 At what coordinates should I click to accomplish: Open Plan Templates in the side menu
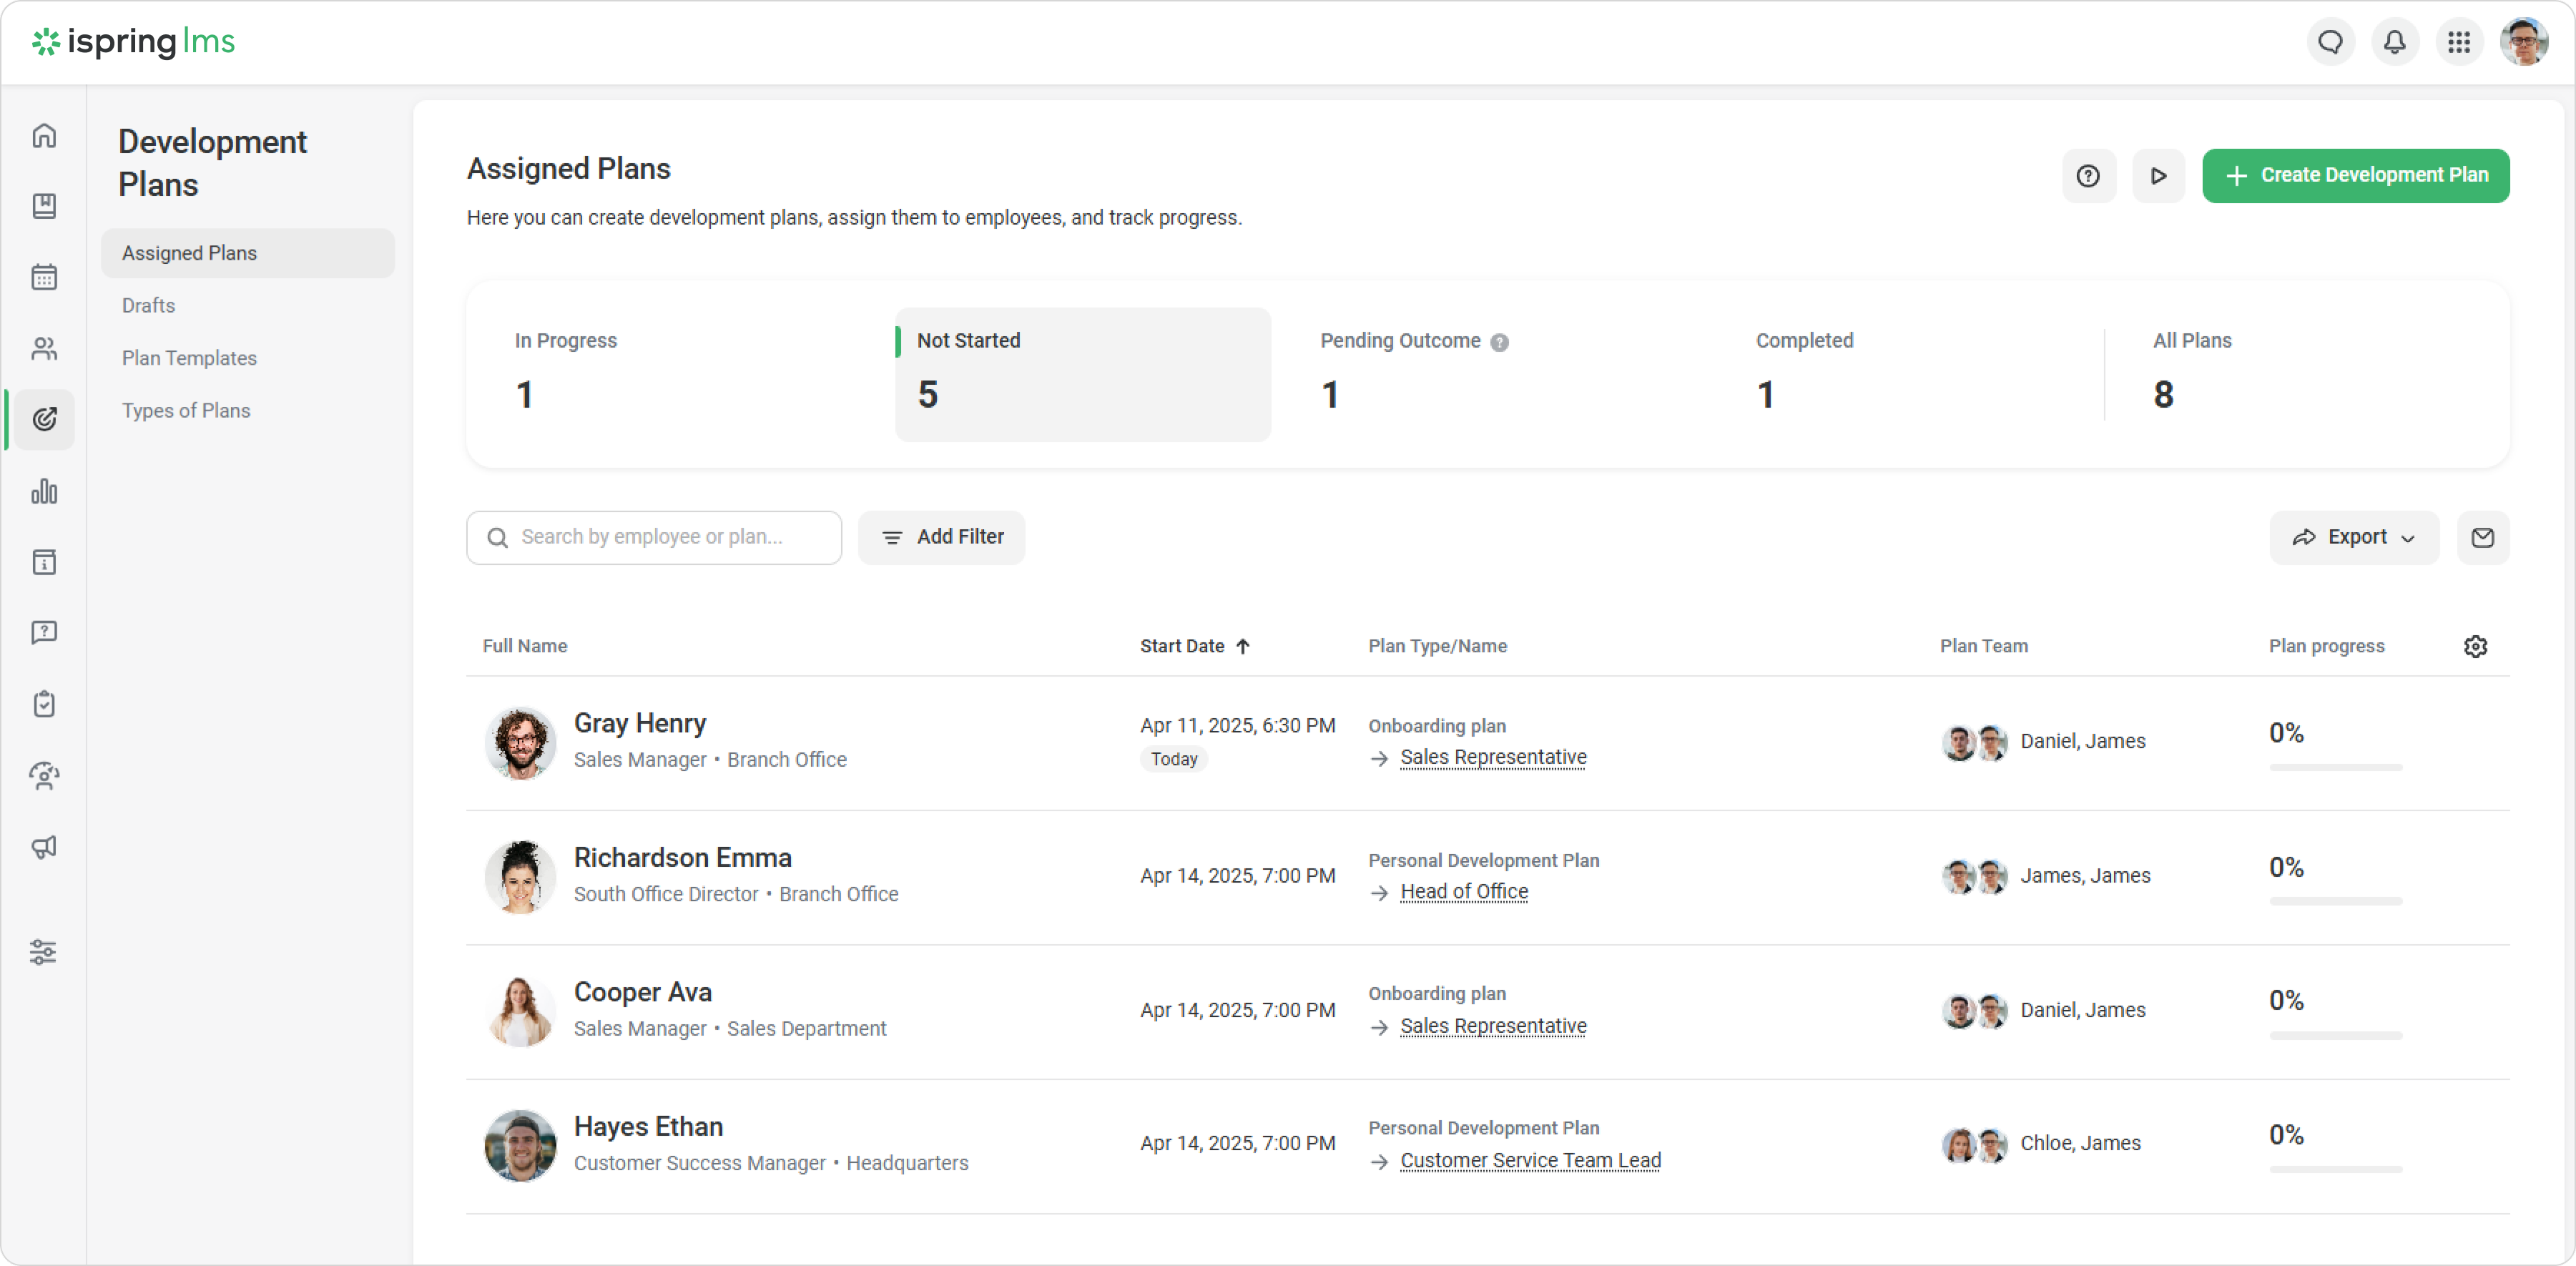click(x=189, y=358)
